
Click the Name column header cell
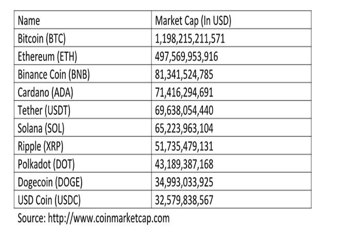[29, 21]
